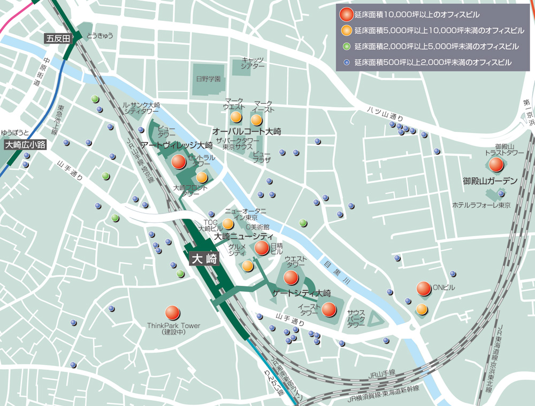The height and width of the screenshot is (406, 535).
Task: Click the orange marker below グルメシティ
Action: click(x=247, y=266)
